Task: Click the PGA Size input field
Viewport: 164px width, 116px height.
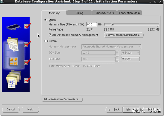Action: coord(98,59)
